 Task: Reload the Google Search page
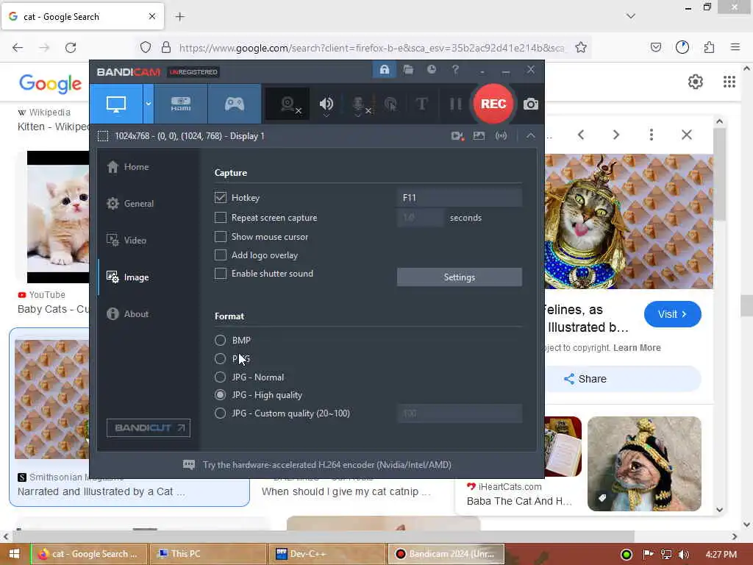tap(71, 47)
